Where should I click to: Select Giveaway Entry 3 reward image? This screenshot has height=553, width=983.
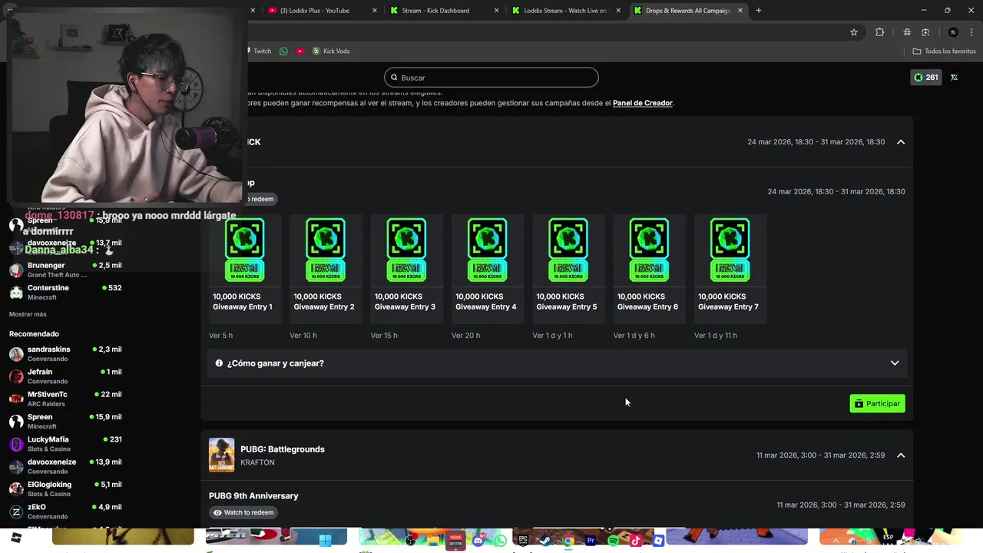(406, 250)
